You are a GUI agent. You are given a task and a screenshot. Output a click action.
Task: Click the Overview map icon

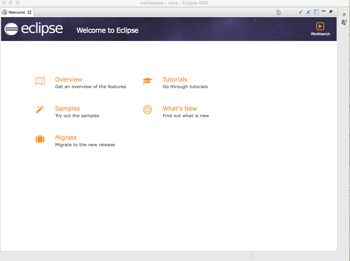click(x=40, y=81)
